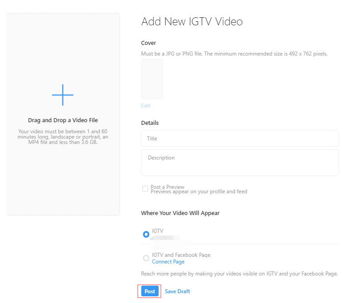Screen dimensions: 343x303
Task: Click the cover image placeholder thumbnail
Action: pos(152,79)
